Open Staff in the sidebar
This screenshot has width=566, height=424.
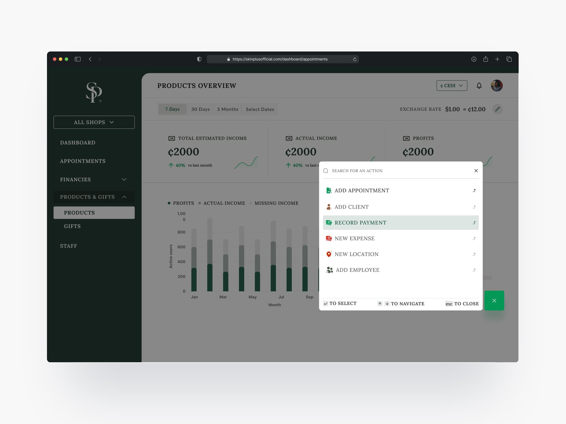tap(69, 246)
